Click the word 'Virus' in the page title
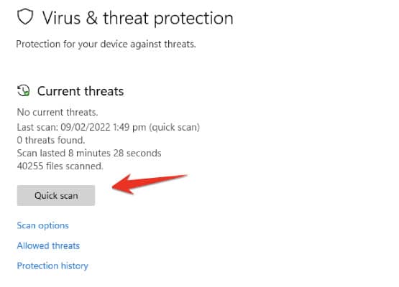This screenshot has height=287, width=399. pos(61,18)
